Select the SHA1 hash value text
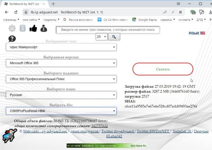Image resolution: width=212 pixels, height=150 pixels. [161, 106]
